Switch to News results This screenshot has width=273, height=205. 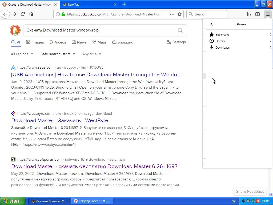tap(79, 42)
